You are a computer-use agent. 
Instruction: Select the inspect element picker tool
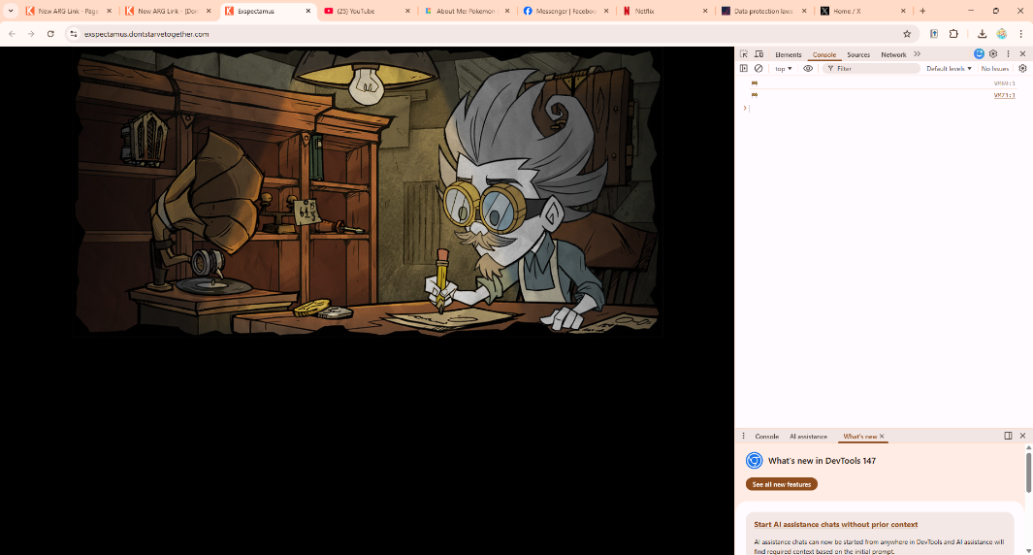click(x=744, y=54)
